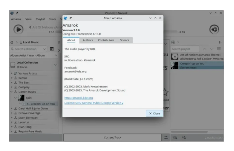Expand the Coldplay artist node
234x151 pixels.
(11, 87)
